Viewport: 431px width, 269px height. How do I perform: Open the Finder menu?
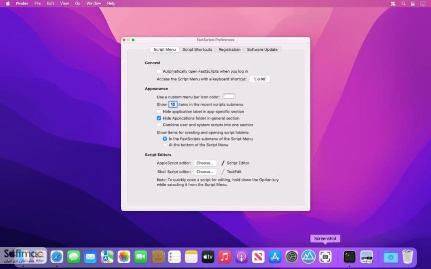coord(22,3)
